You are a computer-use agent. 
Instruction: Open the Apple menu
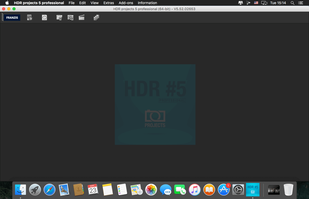click(7, 3)
